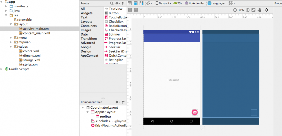Click the zoom out minus icon

(235, 10)
